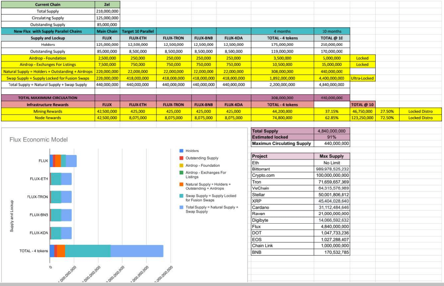Select the "Max Supply" column header
The image size is (444, 286).
[x=332, y=156]
